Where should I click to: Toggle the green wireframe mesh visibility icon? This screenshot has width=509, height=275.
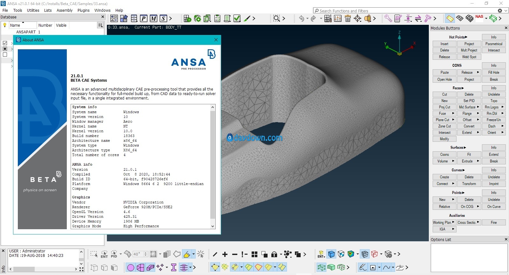322,267
